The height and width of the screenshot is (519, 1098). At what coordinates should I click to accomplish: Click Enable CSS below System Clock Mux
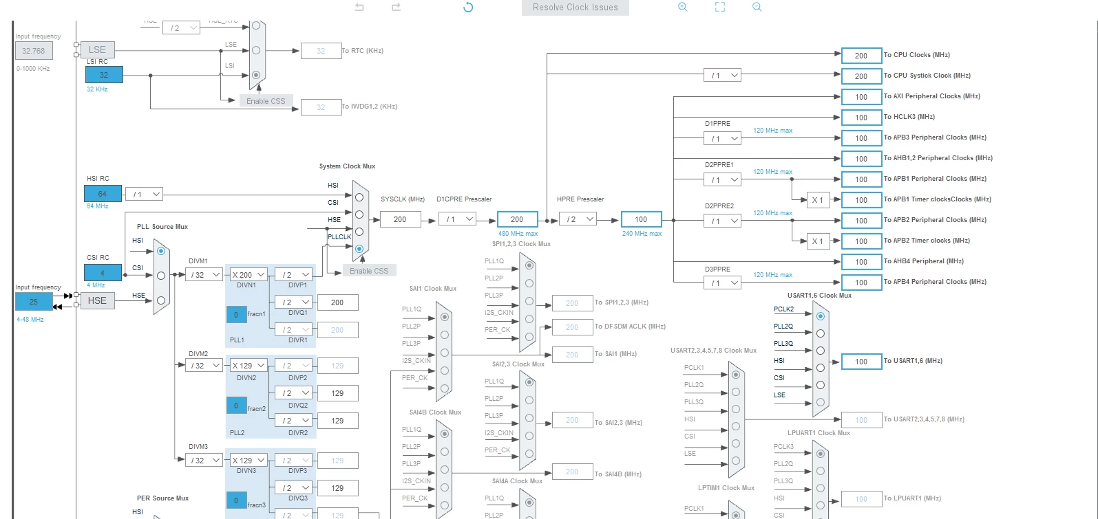click(369, 271)
